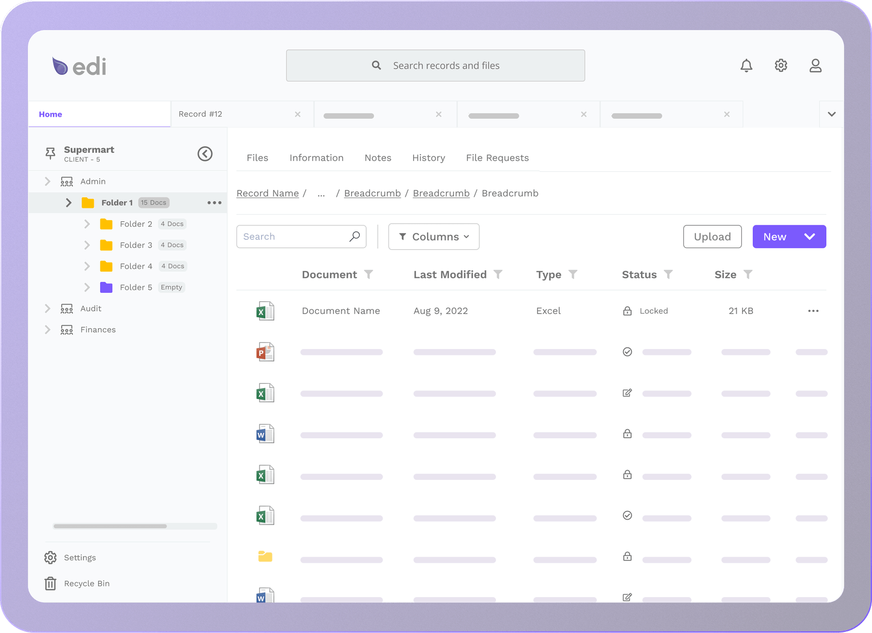
Task: Click the Upload button
Action: coord(712,237)
